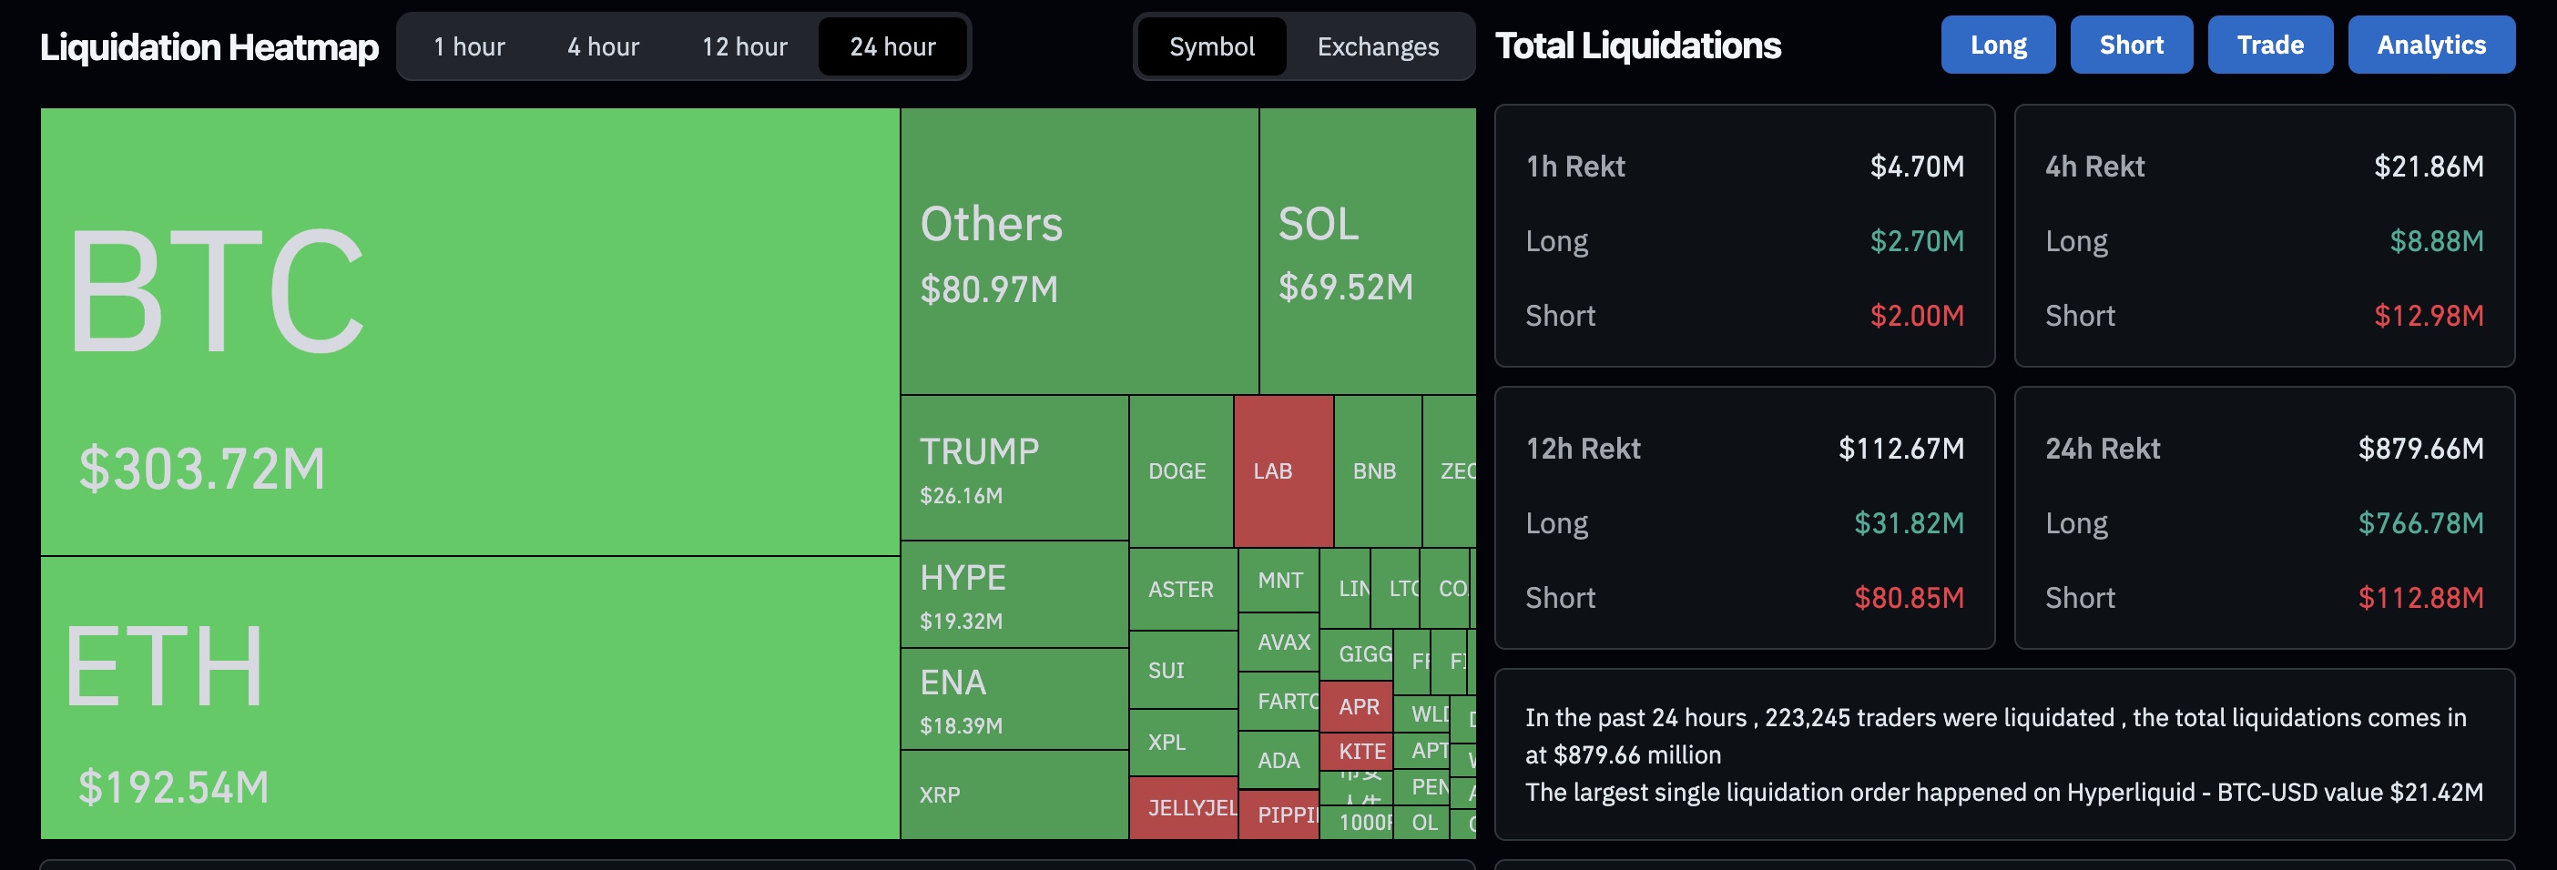Switch heatmap view to Symbol
The width and height of the screenshot is (2557, 870).
tap(1211, 46)
